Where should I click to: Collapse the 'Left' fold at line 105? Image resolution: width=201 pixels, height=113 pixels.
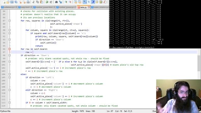pos(9,78)
